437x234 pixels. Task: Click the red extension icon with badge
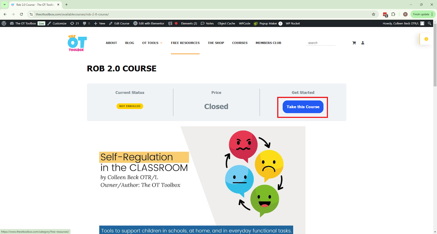coord(385,14)
